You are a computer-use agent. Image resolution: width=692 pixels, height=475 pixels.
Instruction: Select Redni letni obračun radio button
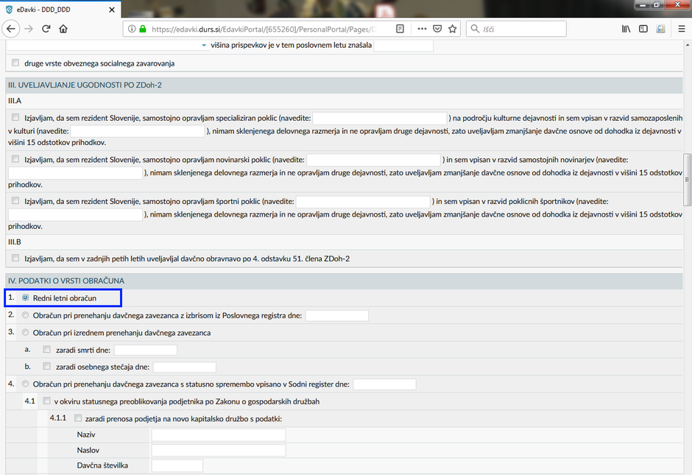[x=26, y=298]
